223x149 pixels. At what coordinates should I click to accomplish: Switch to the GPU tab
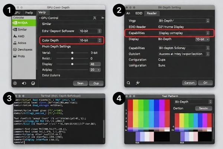click(x=17, y=13)
